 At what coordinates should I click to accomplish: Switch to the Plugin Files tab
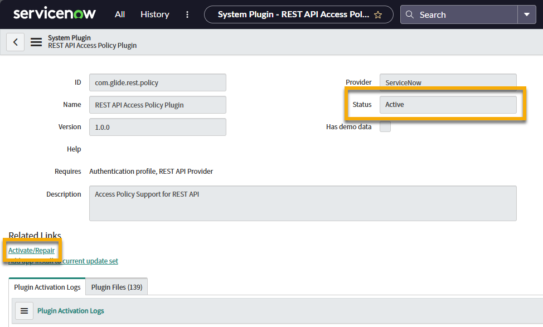click(116, 286)
